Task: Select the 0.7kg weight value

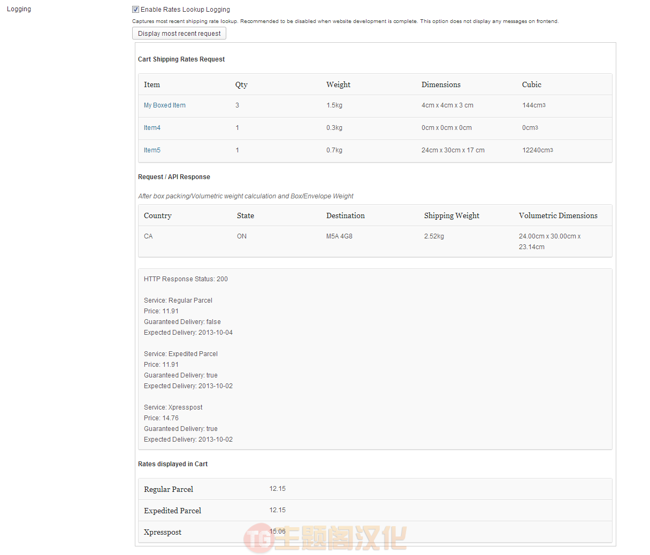Action: click(334, 150)
